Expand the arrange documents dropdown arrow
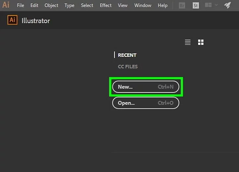Viewport: 239px width, 172px height. pyautogui.click(x=216, y=5)
